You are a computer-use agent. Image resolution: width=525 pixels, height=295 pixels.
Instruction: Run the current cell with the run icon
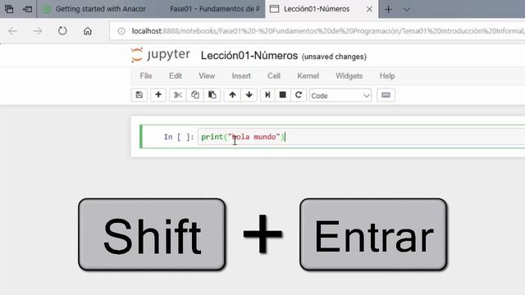tap(267, 95)
